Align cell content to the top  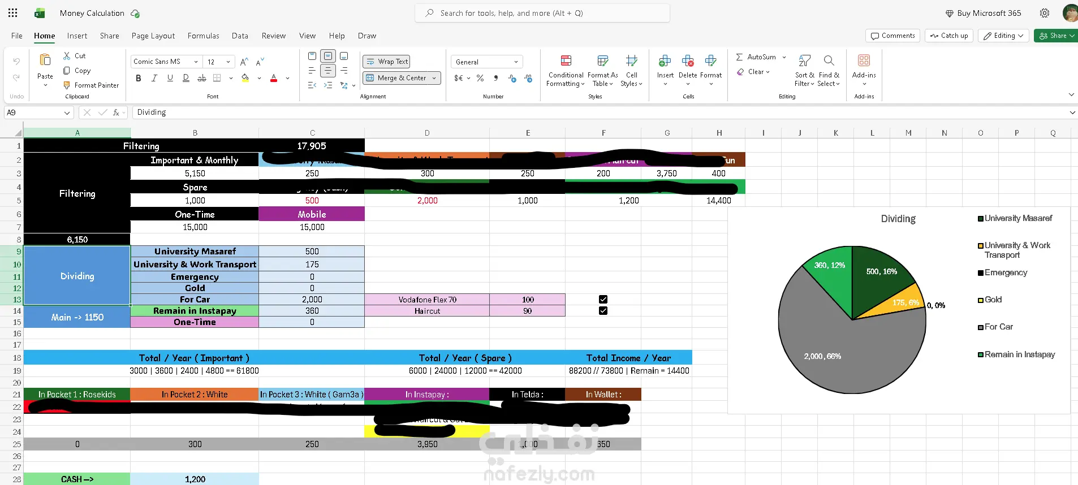(312, 56)
